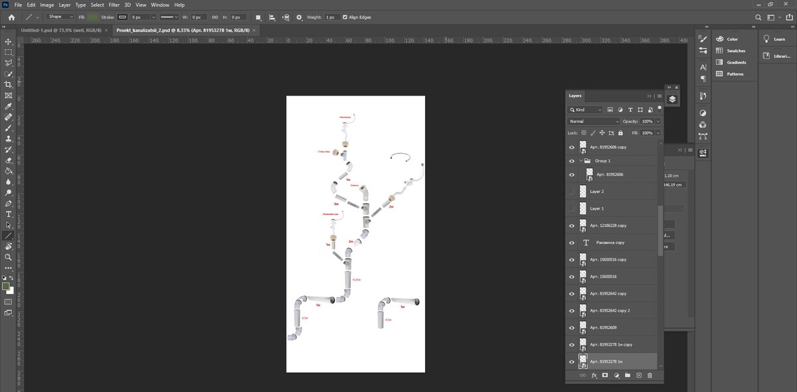This screenshot has width=797, height=392.
Task: Toggle the Align Edges checkbox
Action: (x=344, y=17)
